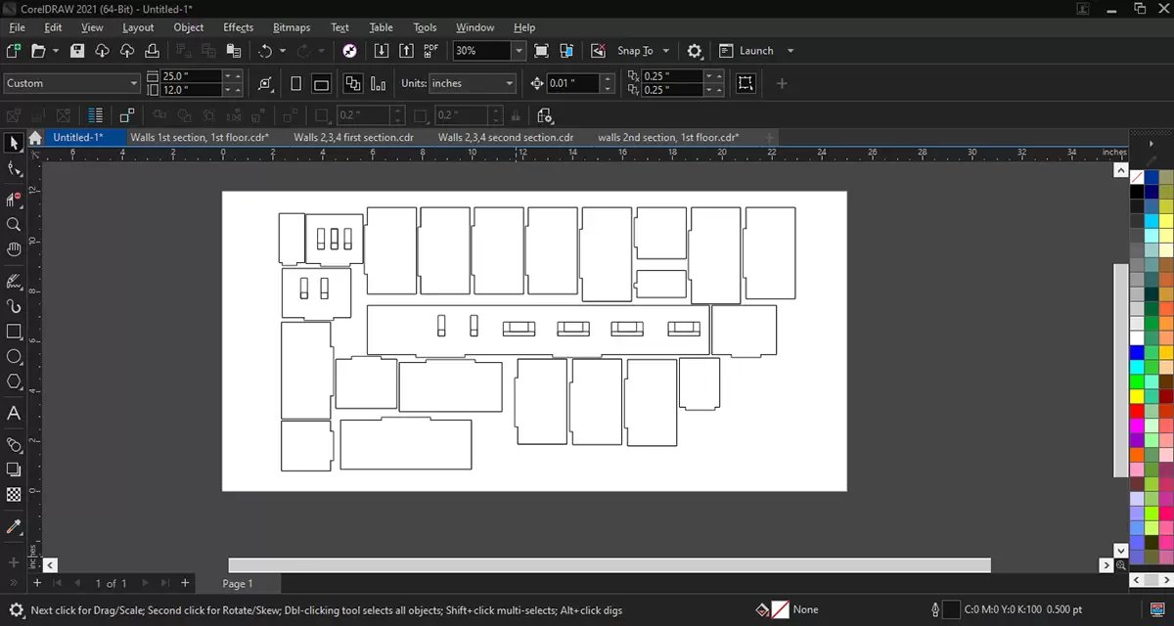Open the Bitmaps menu
Viewport: 1174px width, 626px height.
pos(293,27)
